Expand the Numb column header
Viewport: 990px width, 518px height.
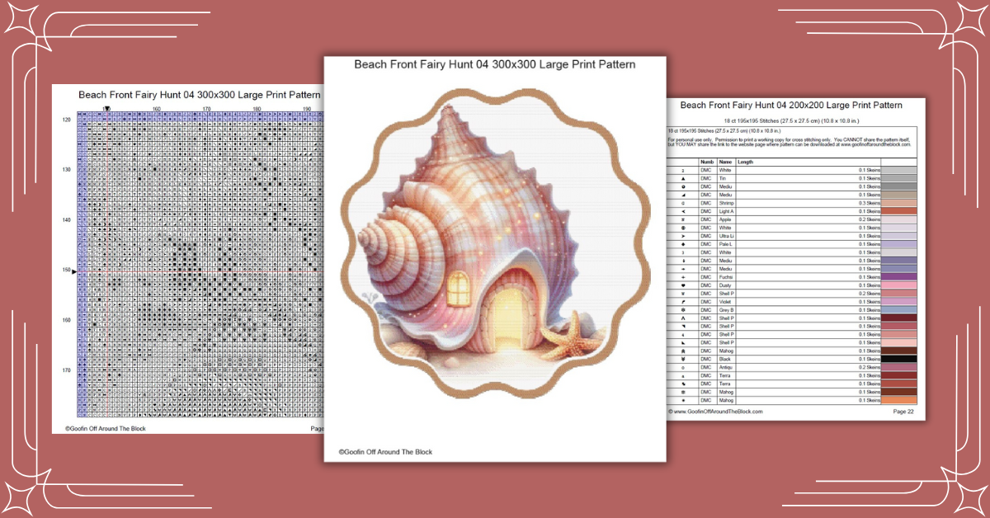707,162
